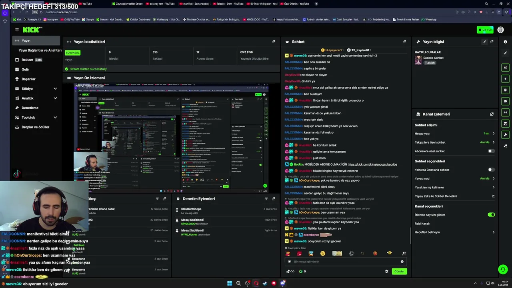Open Windows taskbar search
Image resolution: width=512 pixels, height=288 pixels.
[238, 283]
